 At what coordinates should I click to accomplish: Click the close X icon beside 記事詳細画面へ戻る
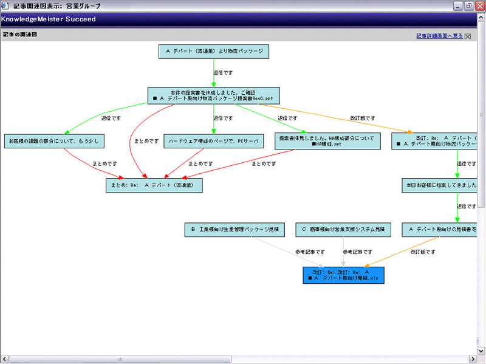pos(468,36)
